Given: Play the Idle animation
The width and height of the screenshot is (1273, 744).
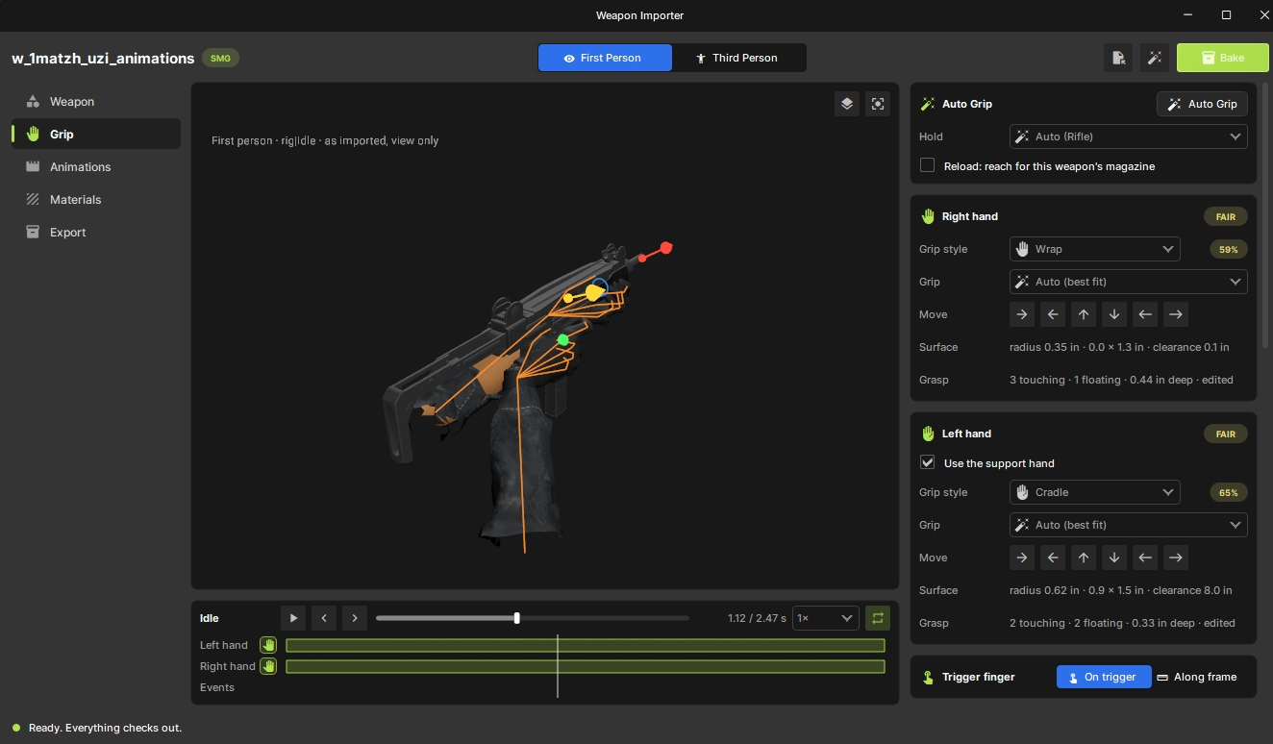Looking at the screenshot, I should click(x=293, y=618).
